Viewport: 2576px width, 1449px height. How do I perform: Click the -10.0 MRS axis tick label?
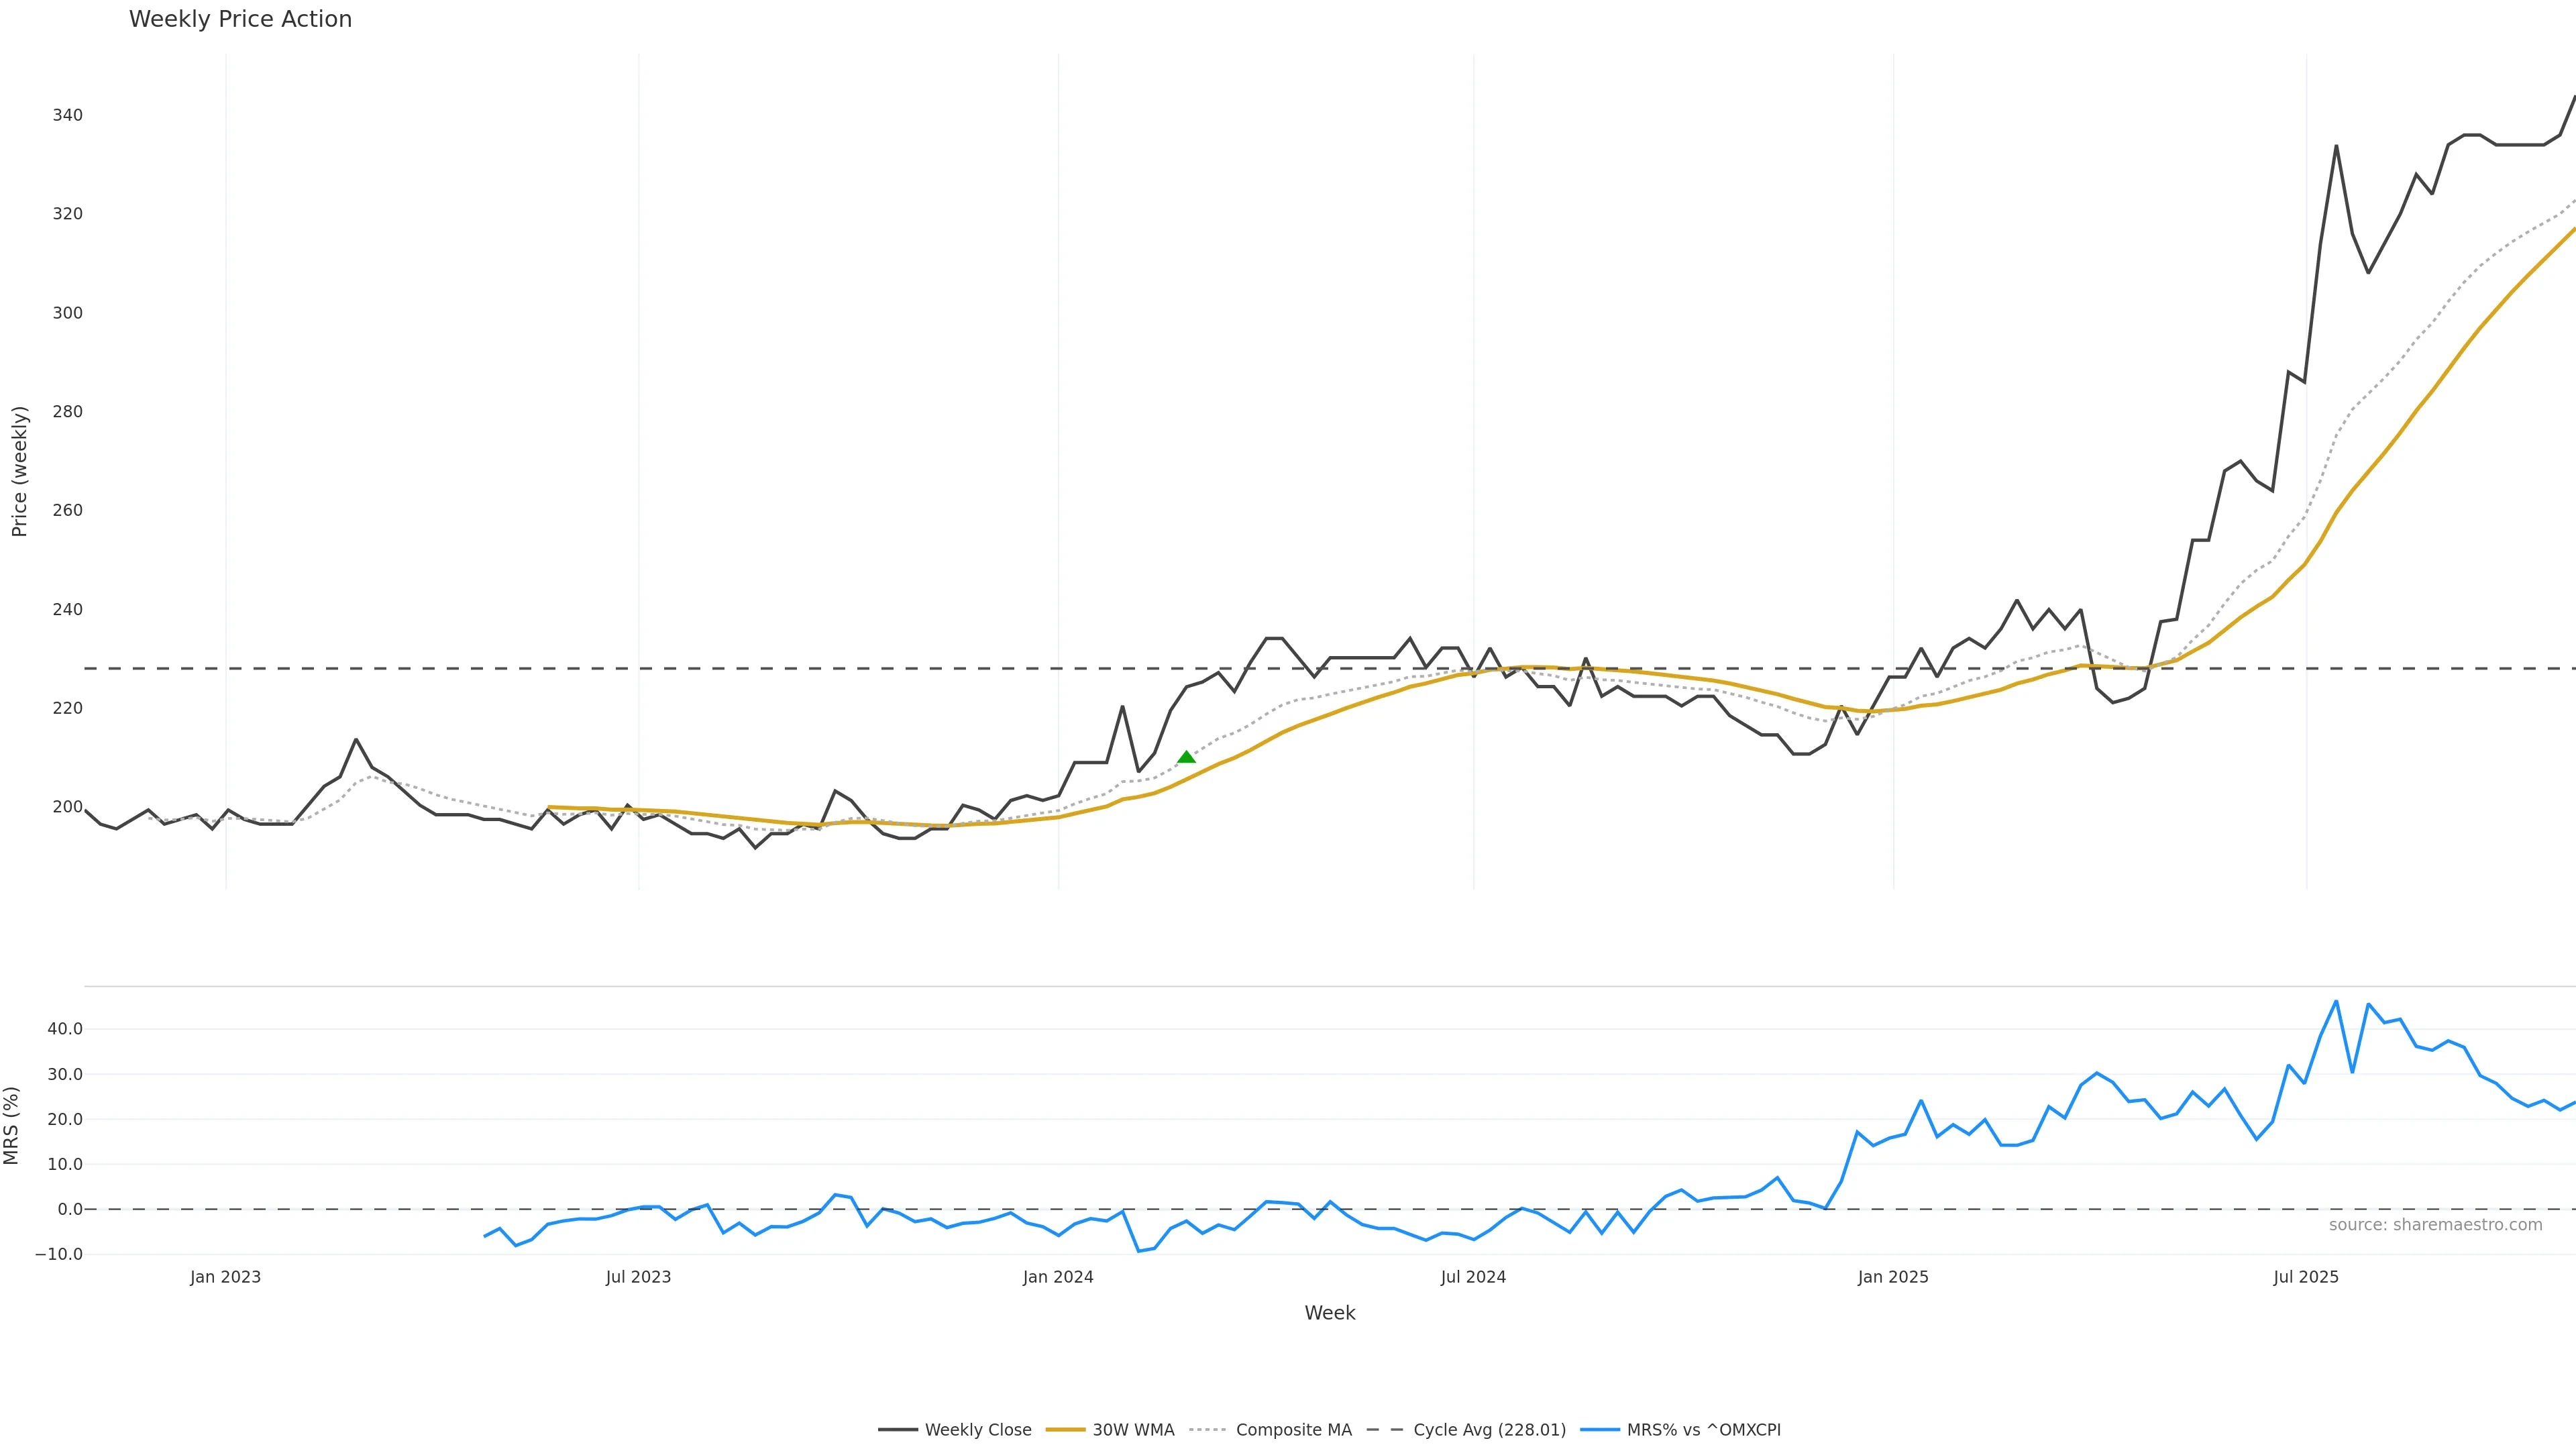pyautogui.click(x=59, y=1254)
